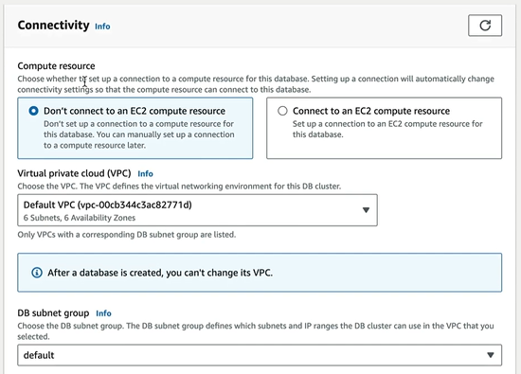Click the Connect to EC2 tile description text
The width and height of the screenshot is (521, 374).
click(x=387, y=129)
